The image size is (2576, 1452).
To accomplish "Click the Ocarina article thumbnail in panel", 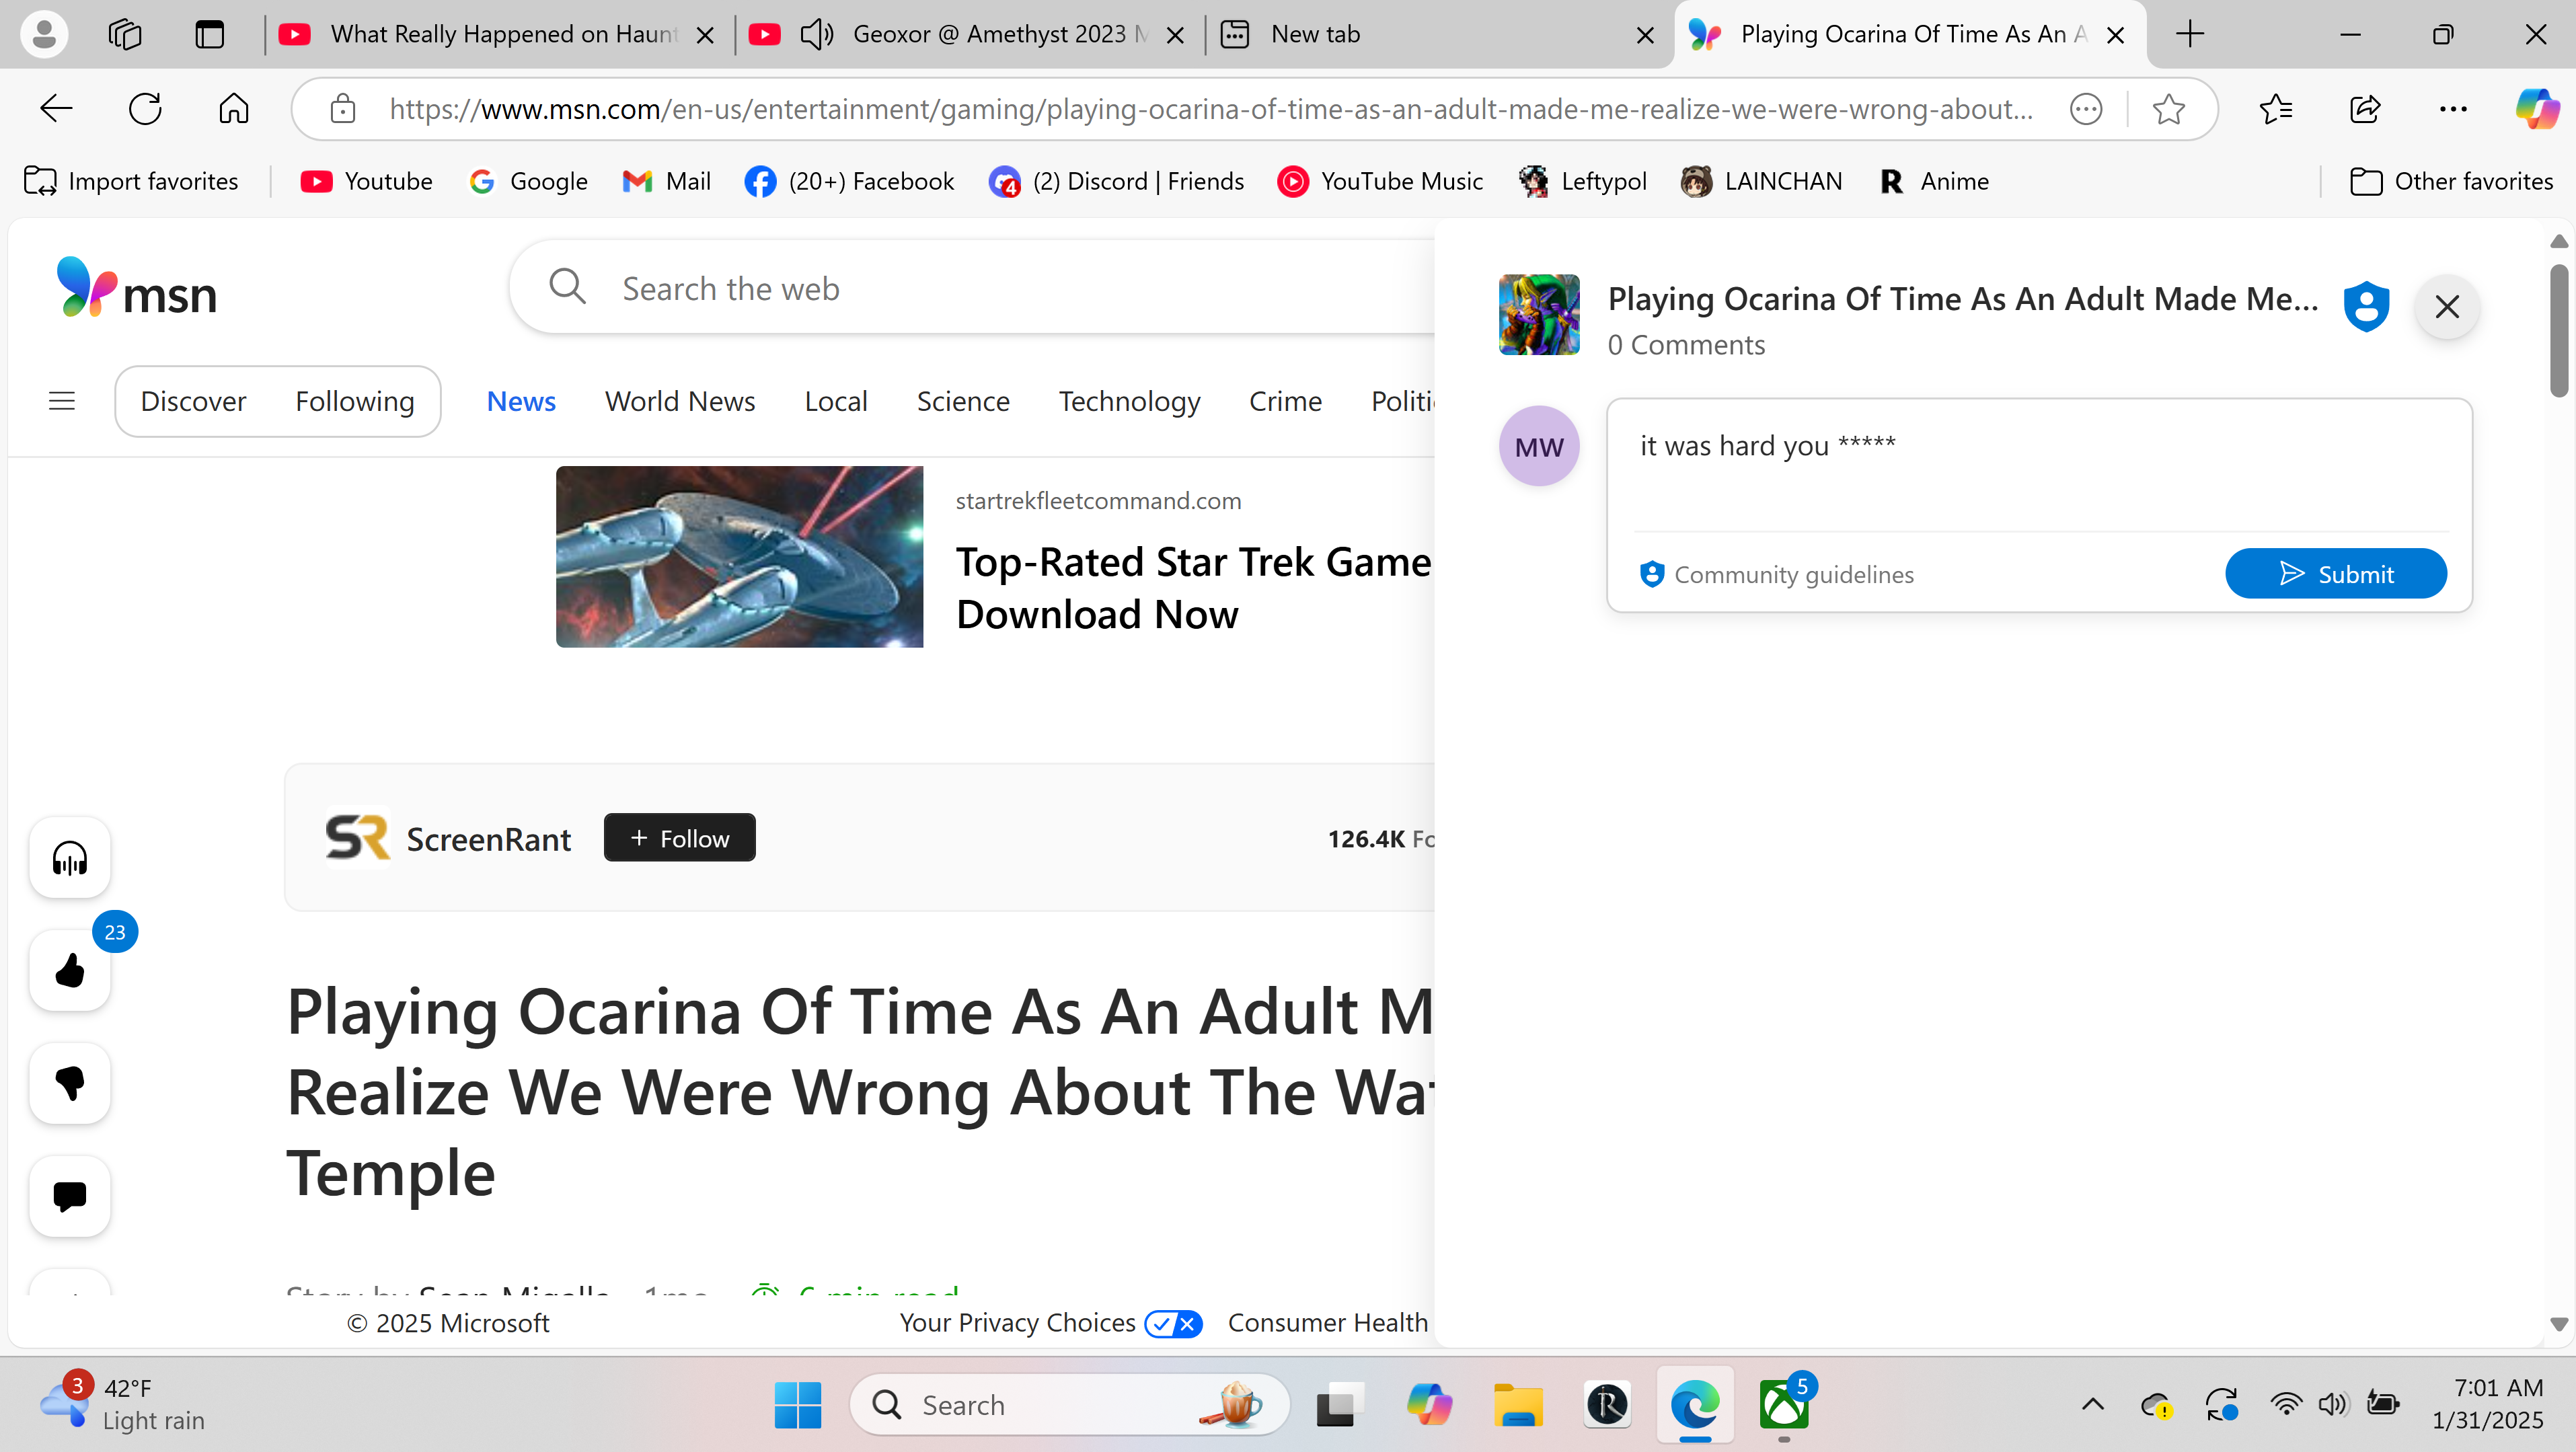I will [x=1538, y=314].
